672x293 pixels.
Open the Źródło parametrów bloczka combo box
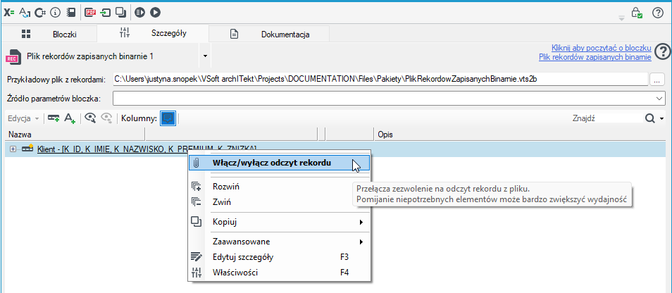point(389,98)
